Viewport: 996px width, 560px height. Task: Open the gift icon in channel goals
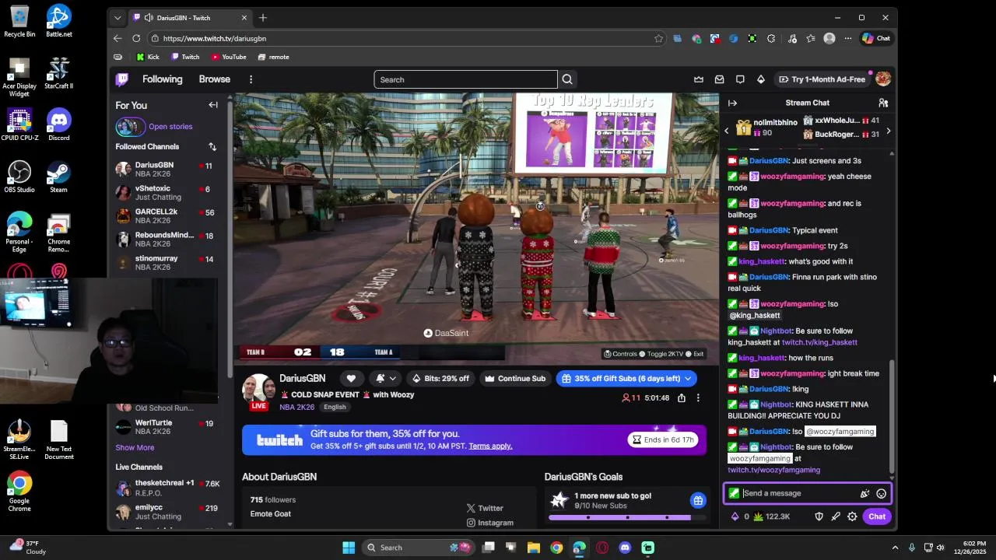[698, 500]
